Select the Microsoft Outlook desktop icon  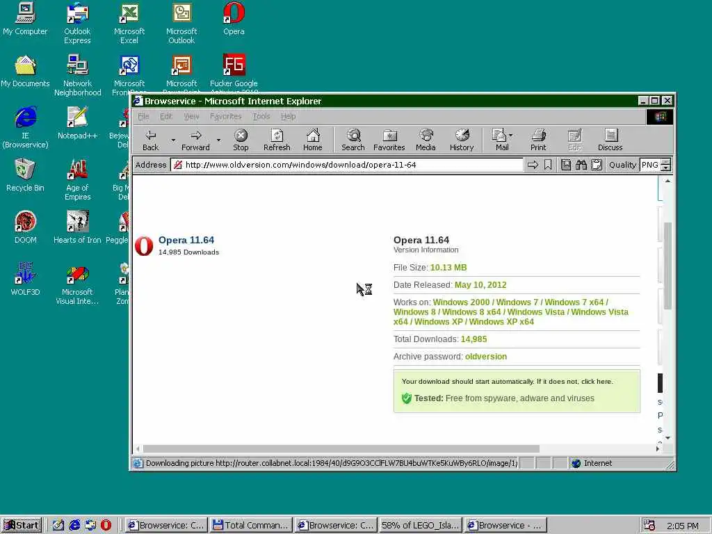(181, 23)
